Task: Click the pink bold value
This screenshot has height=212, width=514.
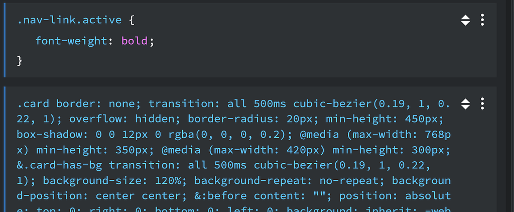Action: click(x=135, y=41)
